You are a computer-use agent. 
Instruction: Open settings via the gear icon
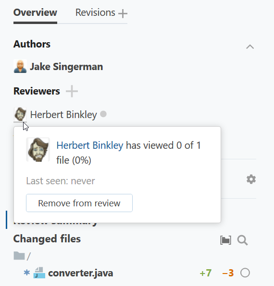click(x=251, y=179)
